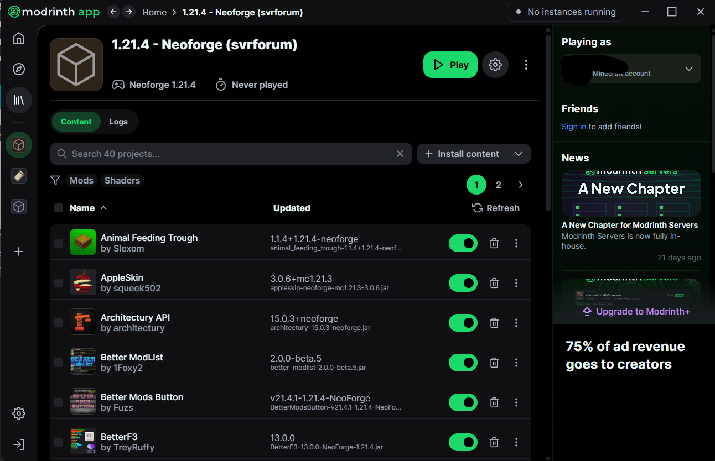Open the Discover content compass icon
The height and width of the screenshot is (461, 715).
click(x=19, y=69)
